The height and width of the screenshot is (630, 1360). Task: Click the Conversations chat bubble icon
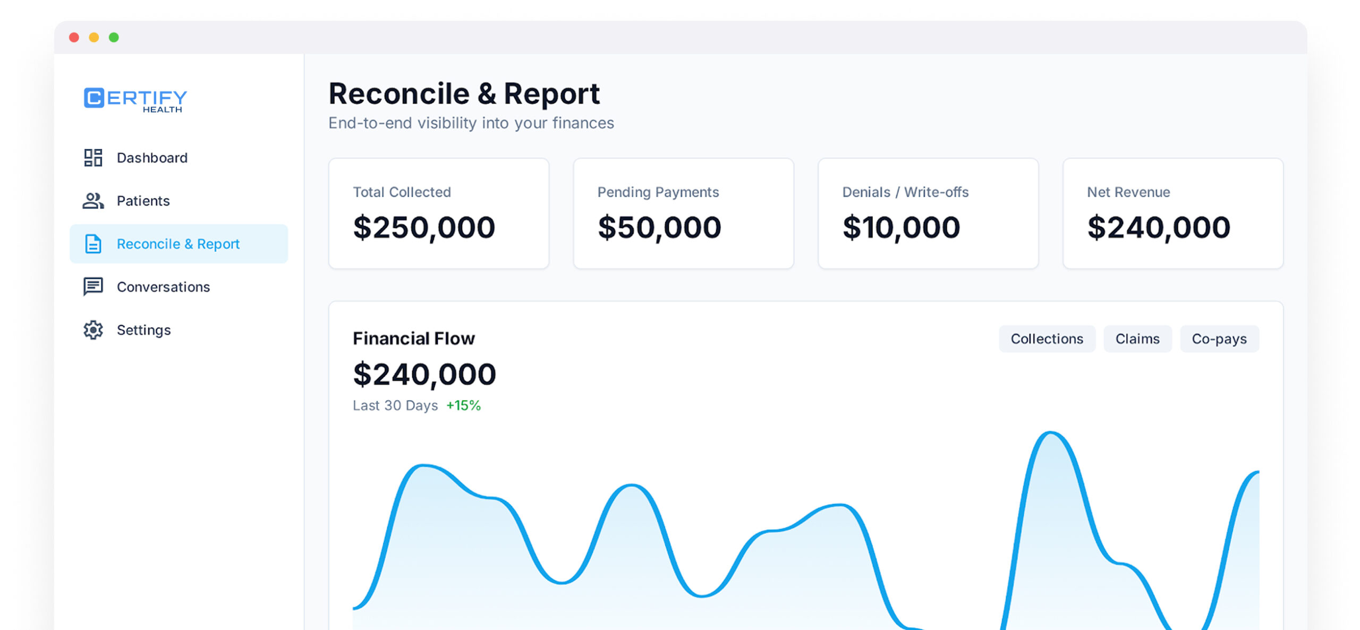93,287
